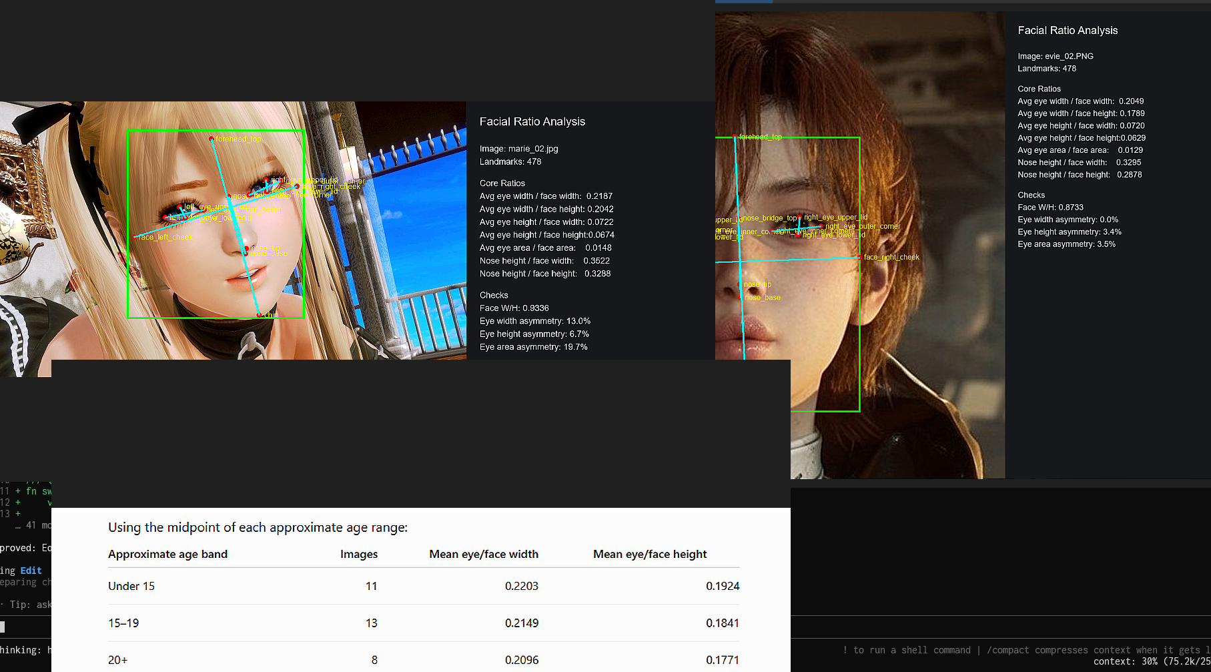Click "Face W/H: 0.8733" line
The height and width of the screenshot is (672, 1211).
pyautogui.click(x=1051, y=208)
